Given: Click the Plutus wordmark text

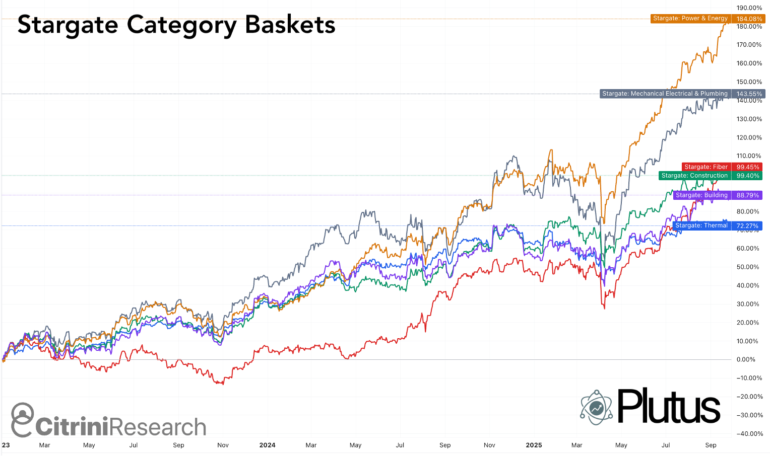Looking at the screenshot, I should click(x=669, y=407).
